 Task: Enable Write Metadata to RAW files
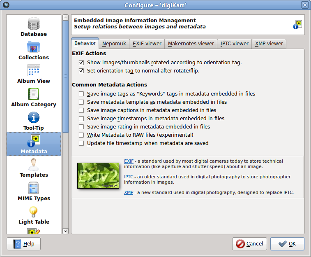pos(81,135)
